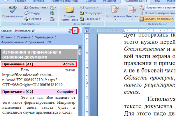Select comment header Примечание [A1] Admin
Screen dimensions: 176x116
click(39, 64)
